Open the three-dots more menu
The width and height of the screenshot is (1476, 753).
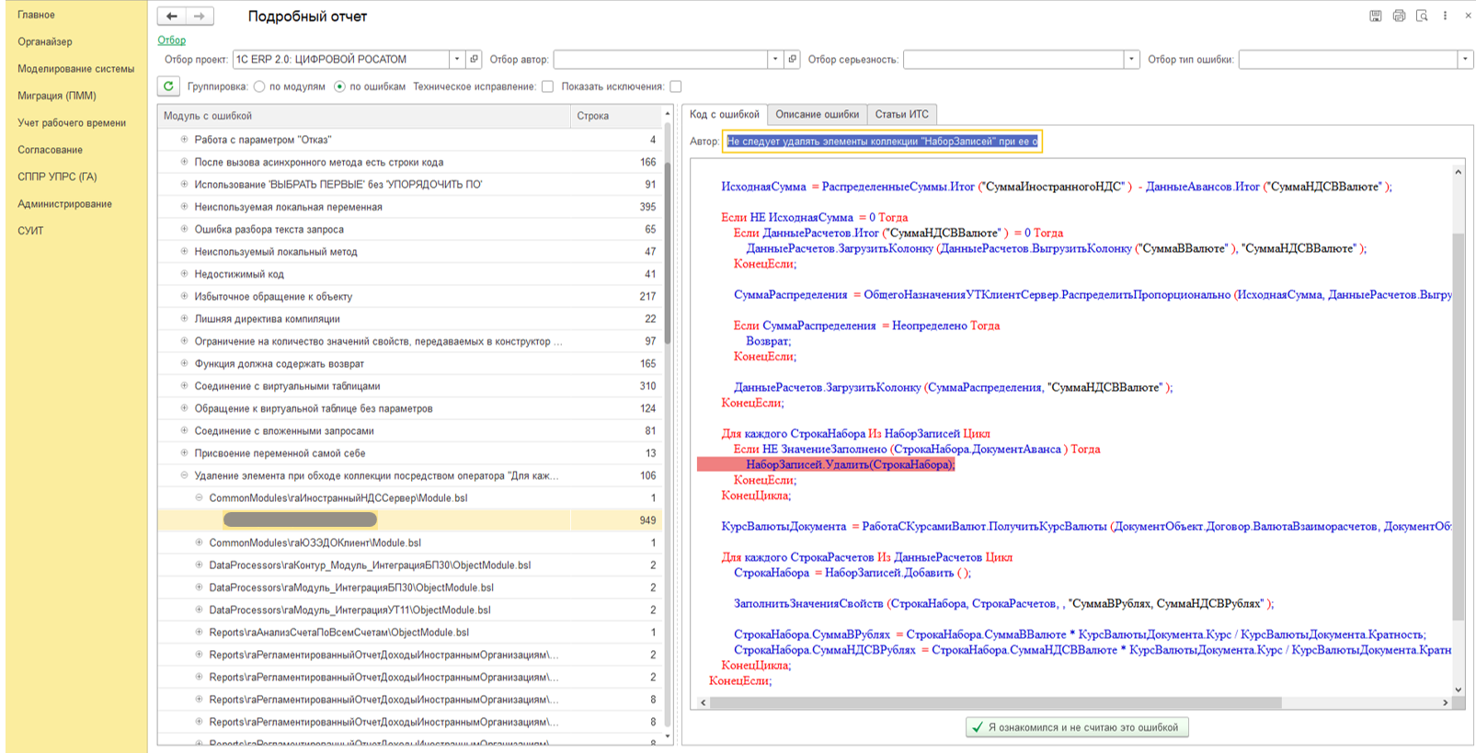click(1445, 16)
